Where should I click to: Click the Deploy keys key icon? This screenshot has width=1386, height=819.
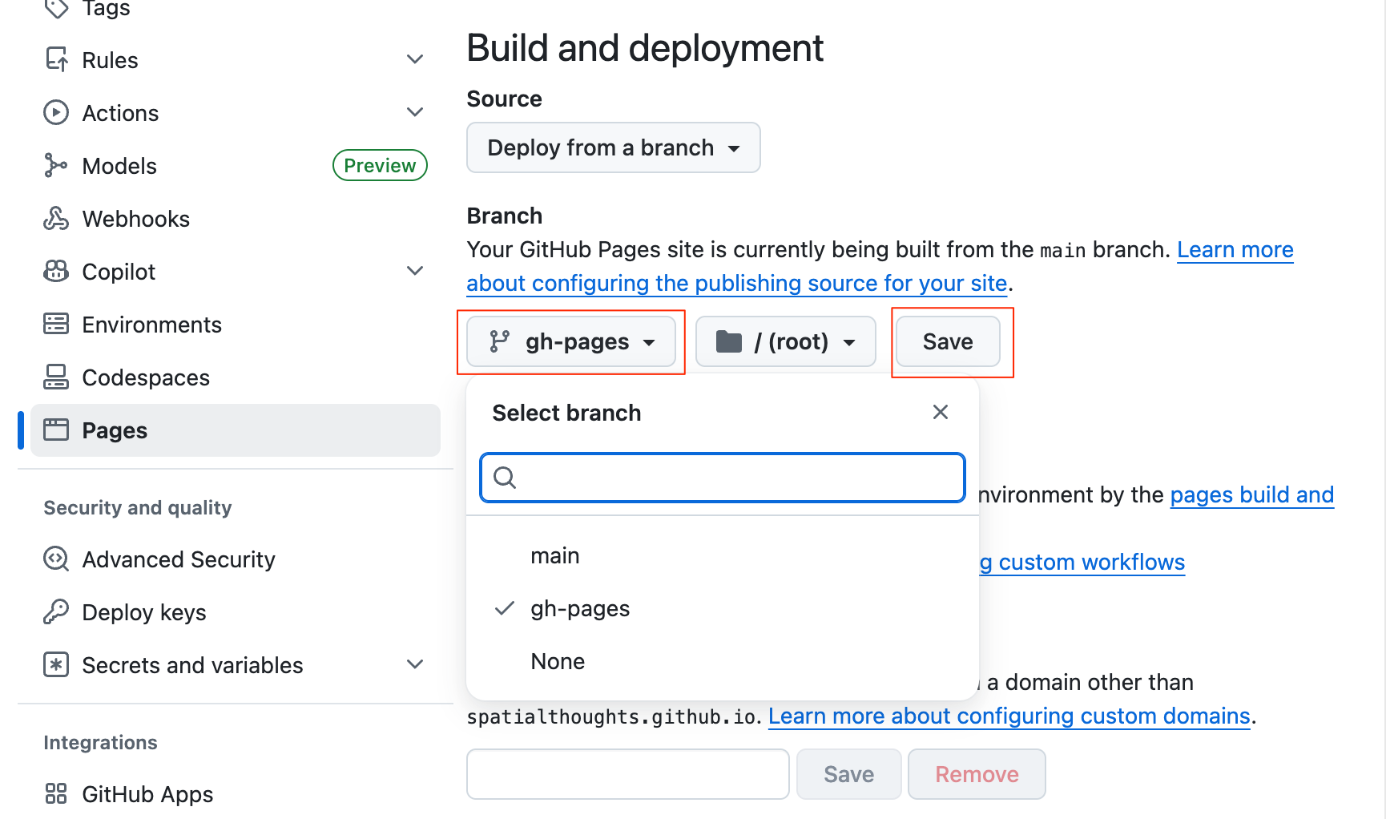click(55, 612)
